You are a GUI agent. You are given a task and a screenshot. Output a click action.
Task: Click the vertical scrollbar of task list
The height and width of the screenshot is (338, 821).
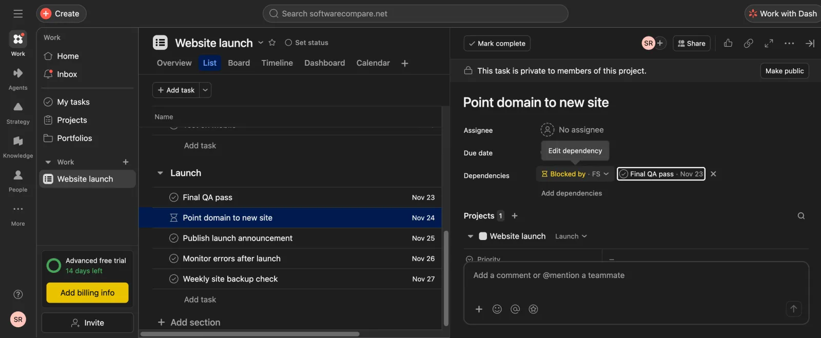[x=446, y=278]
